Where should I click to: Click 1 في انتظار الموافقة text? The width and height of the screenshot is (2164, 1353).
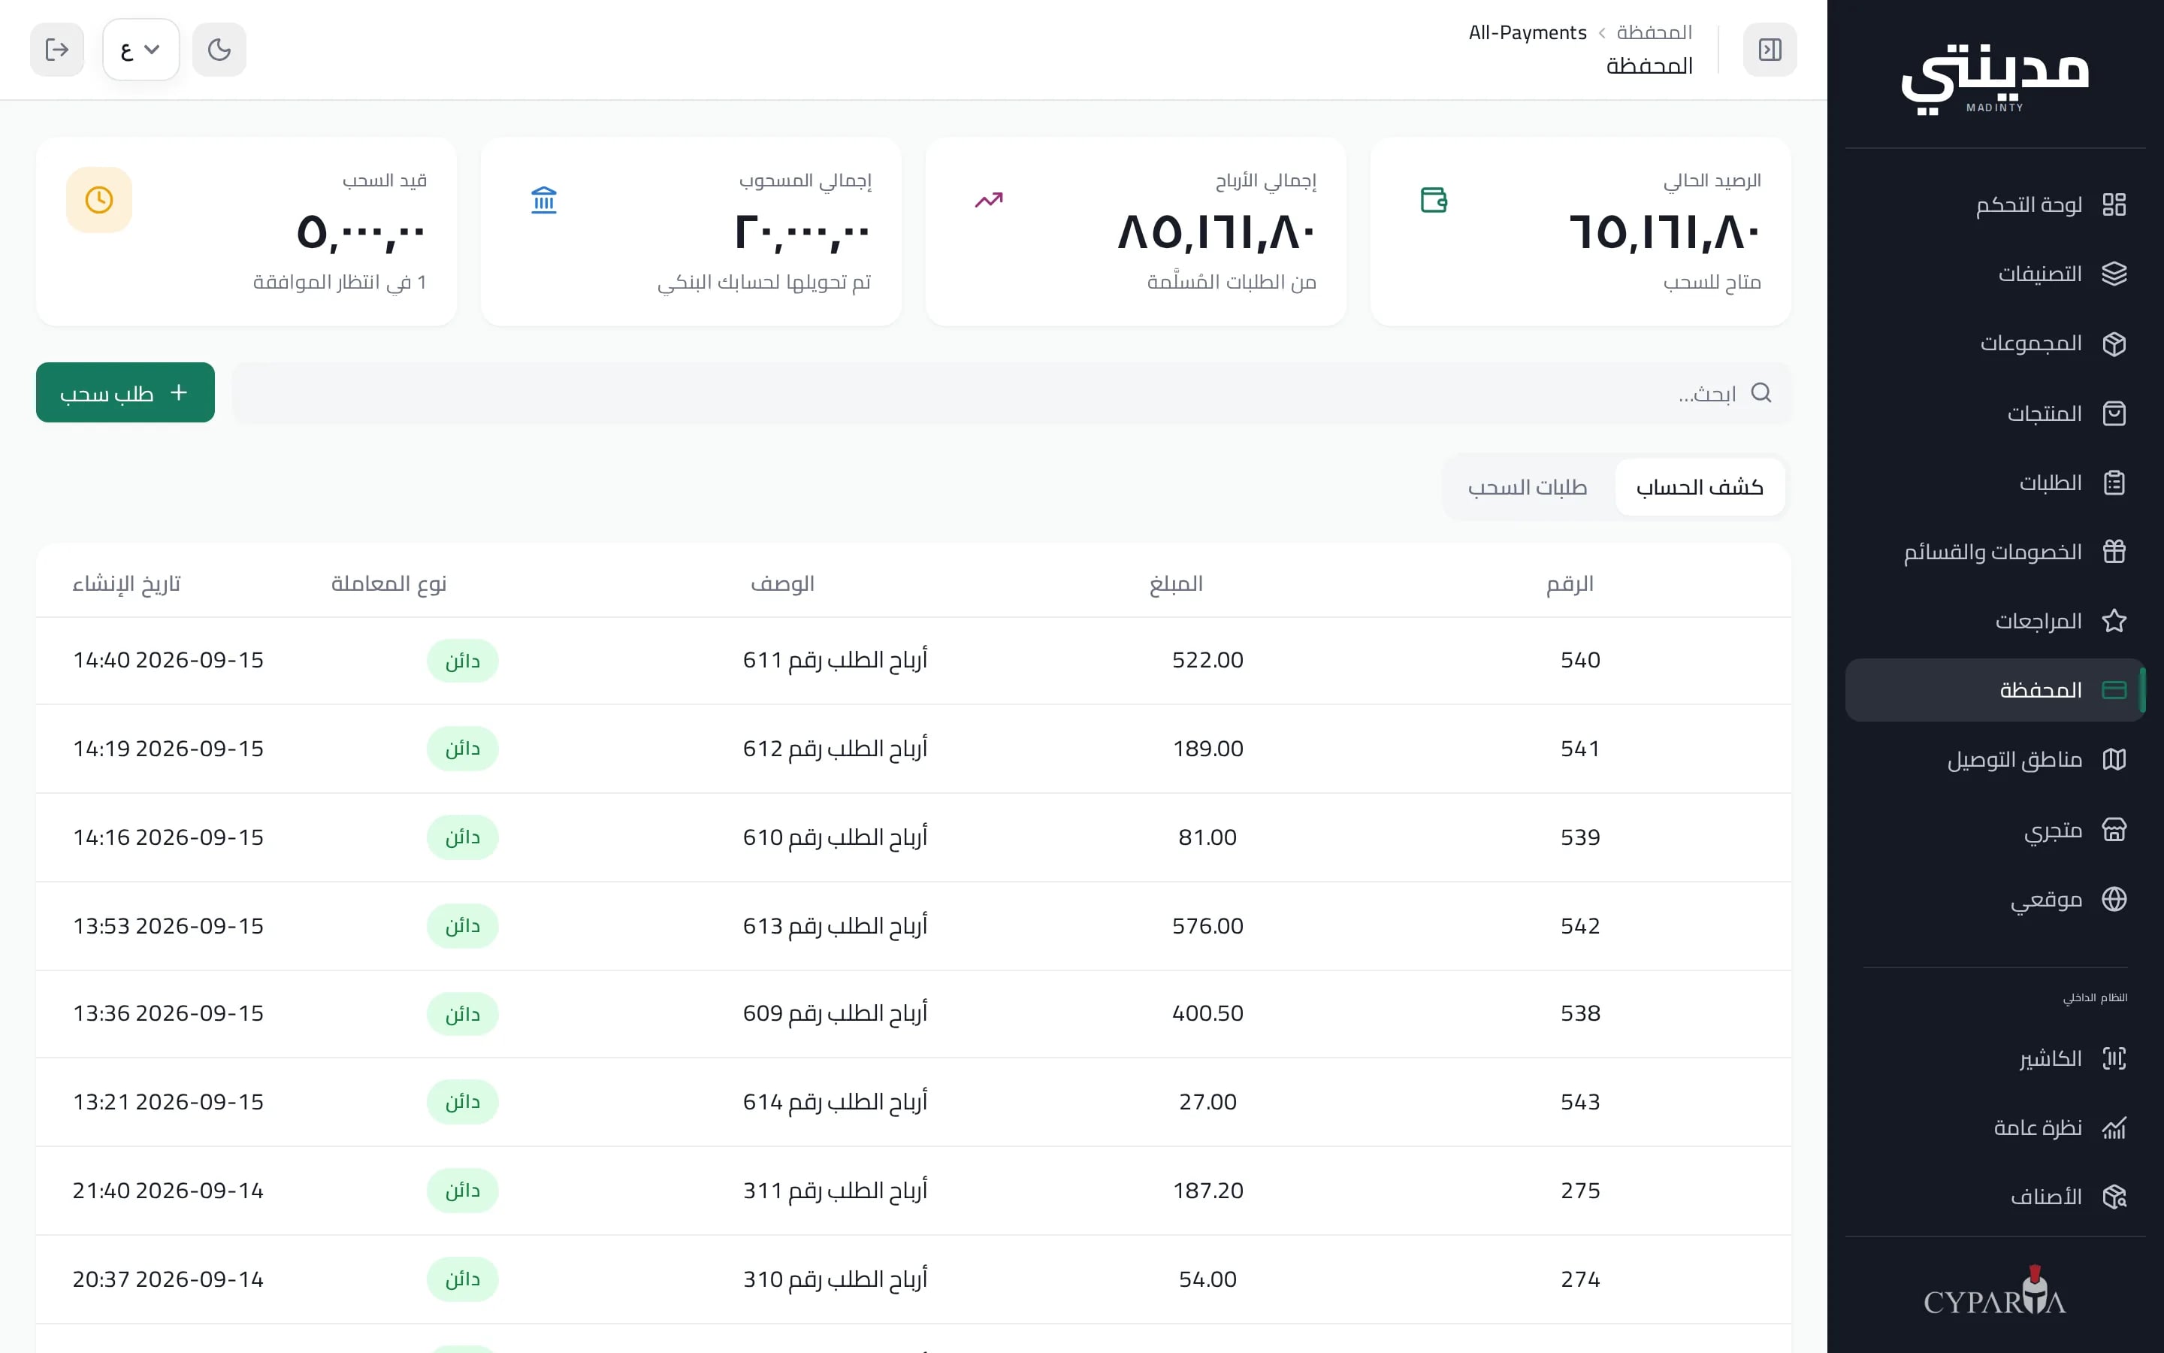pyautogui.click(x=340, y=282)
